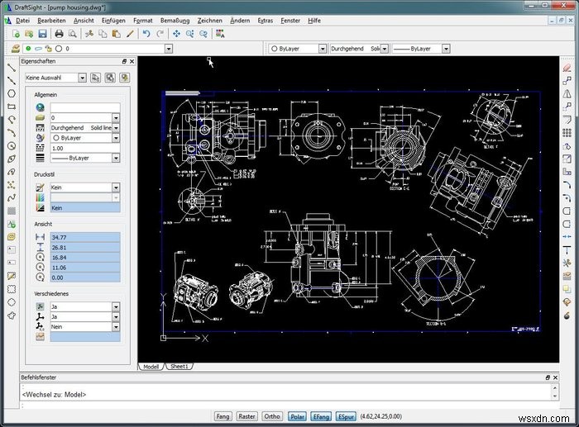Toggle the layer lock icon
This screenshot has width=579, height=427.
[x=48, y=49]
